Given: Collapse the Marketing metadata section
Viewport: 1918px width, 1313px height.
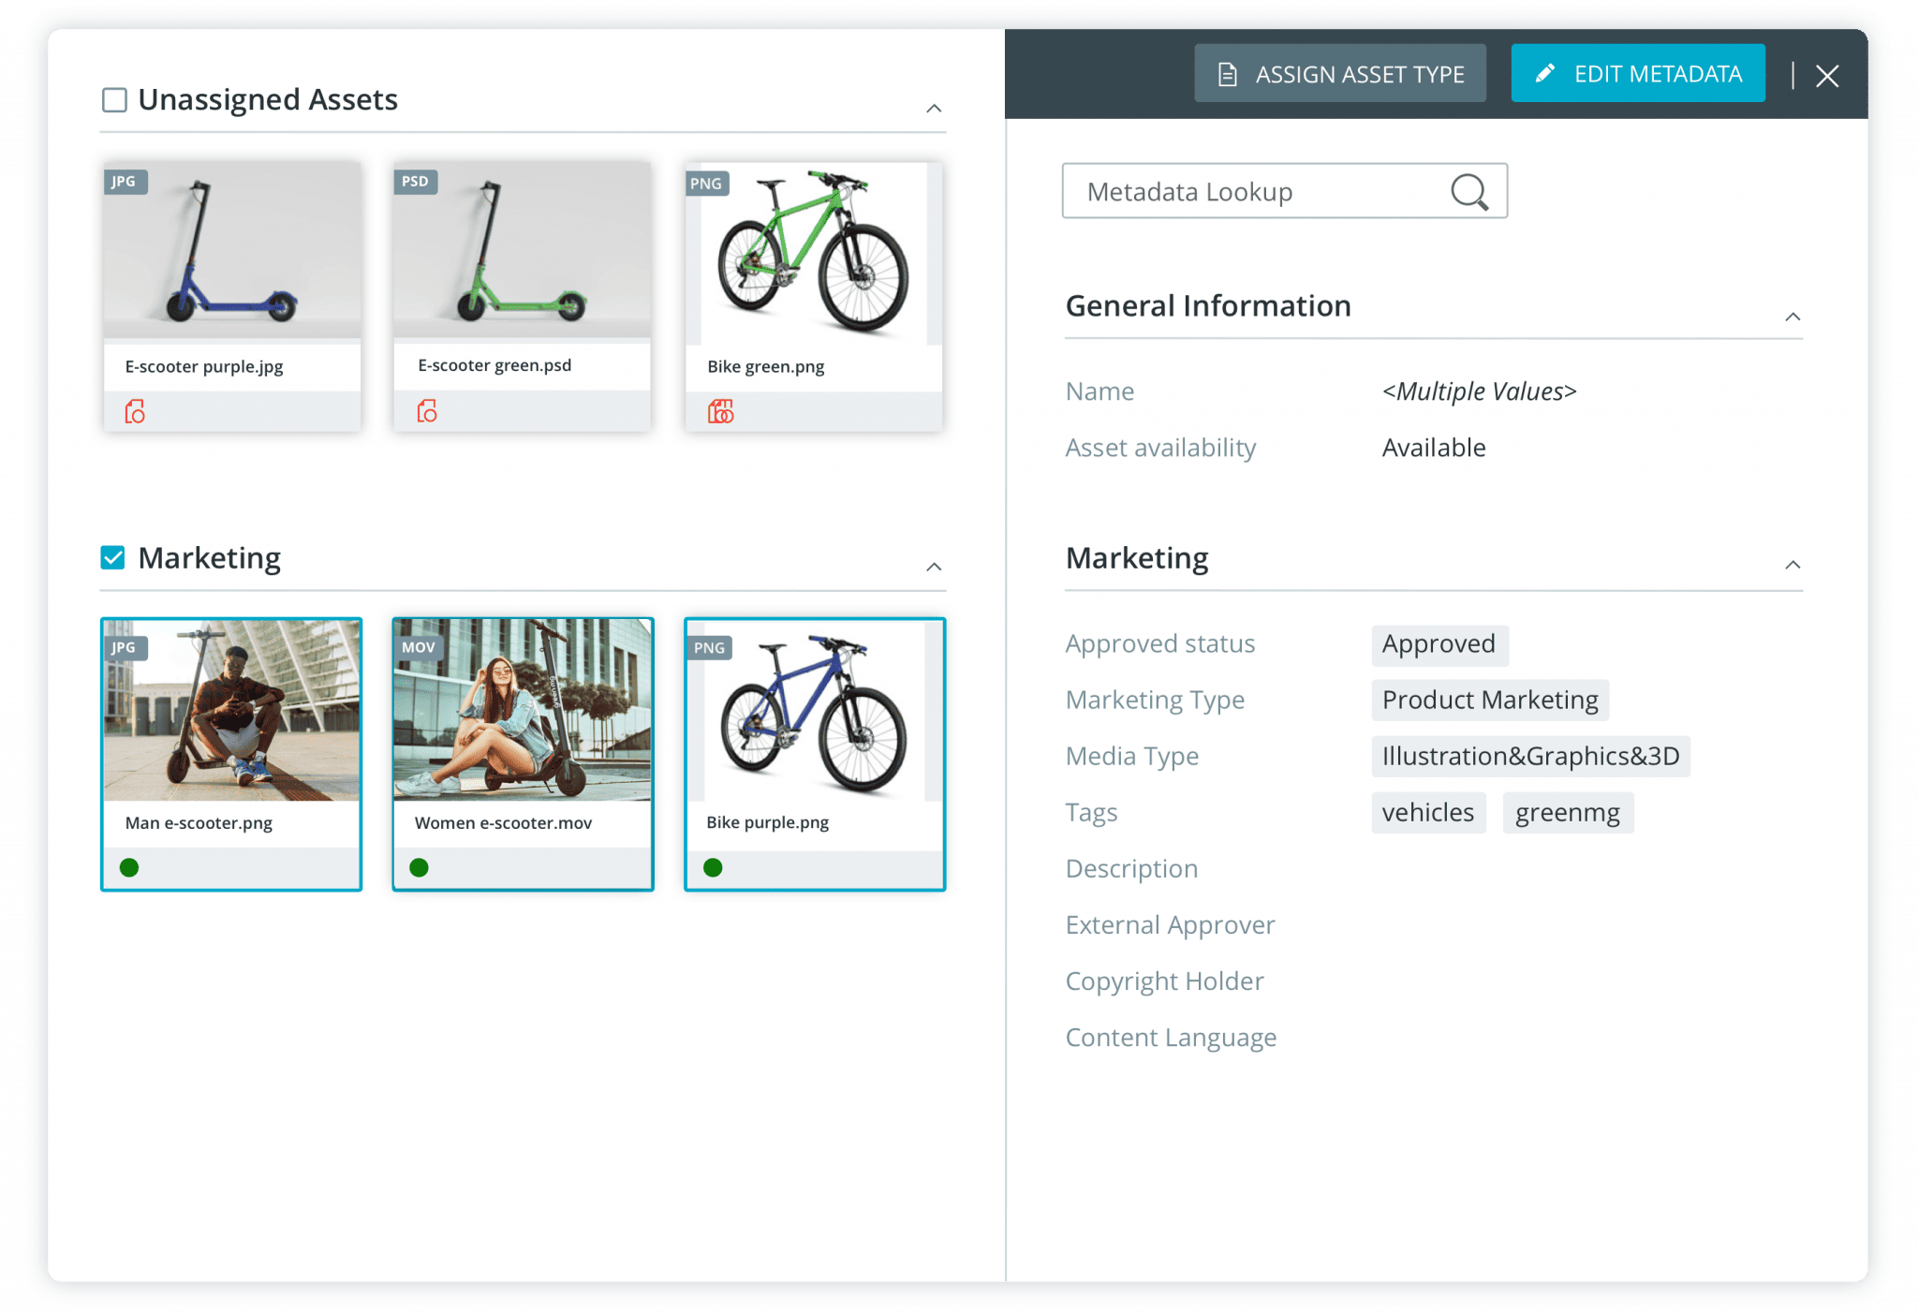Looking at the screenshot, I should point(1793,565).
